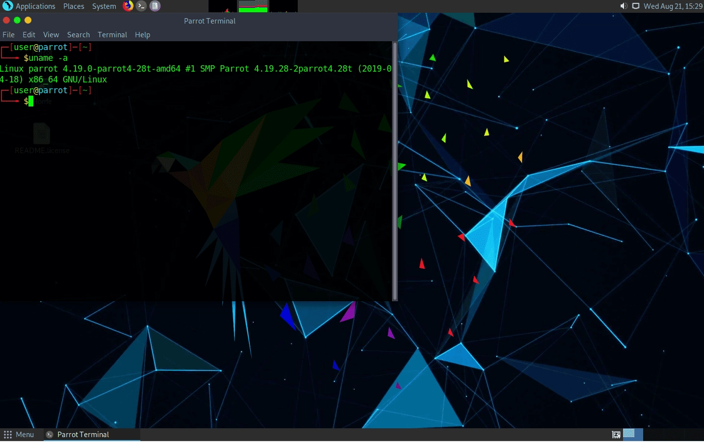The height and width of the screenshot is (442, 704).
Task: Click the green window button of the terminal
Action: [17, 20]
